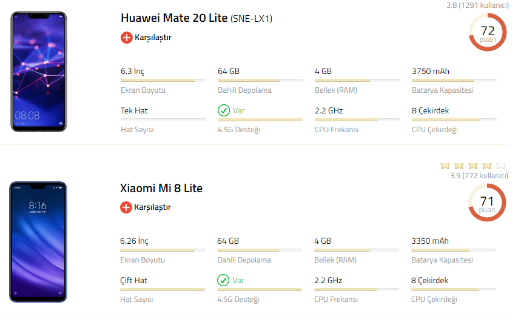Click the 3750 mAh battery capacity bar

coord(454,80)
